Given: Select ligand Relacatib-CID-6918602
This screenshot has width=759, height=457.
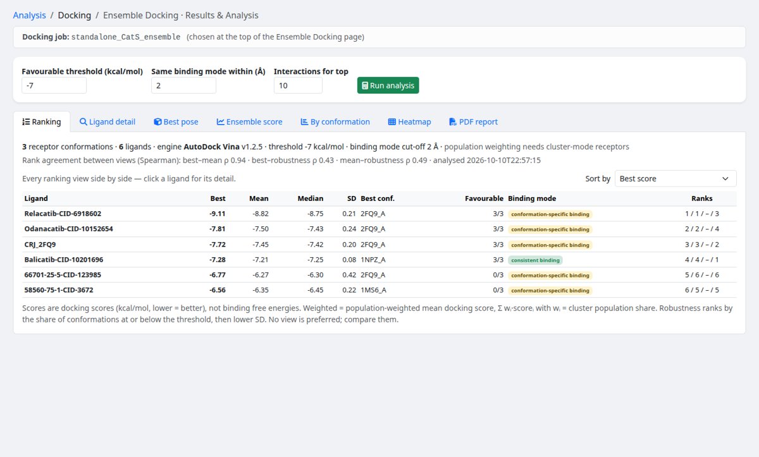Looking at the screenshot, I should (63, 214).
